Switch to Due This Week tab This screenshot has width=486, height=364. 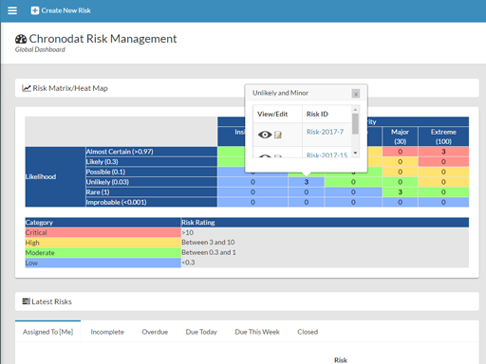257,332
